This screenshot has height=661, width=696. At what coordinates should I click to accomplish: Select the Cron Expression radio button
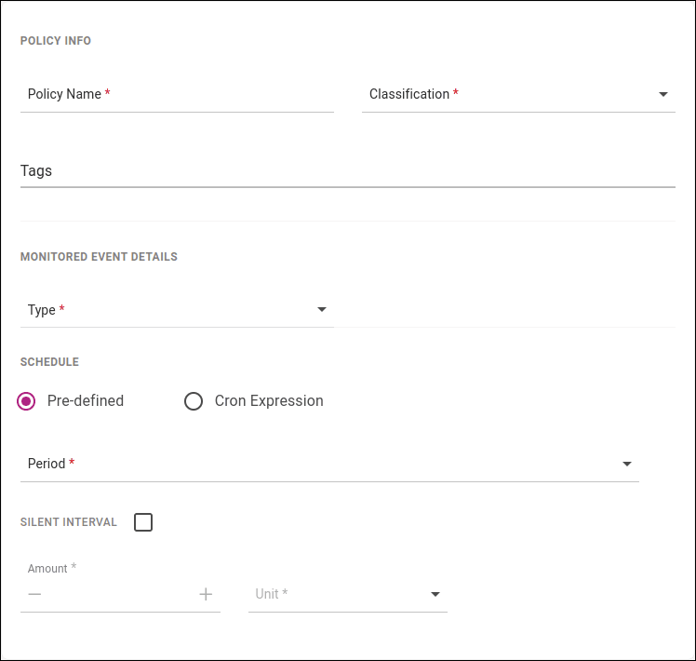(194, 401)
